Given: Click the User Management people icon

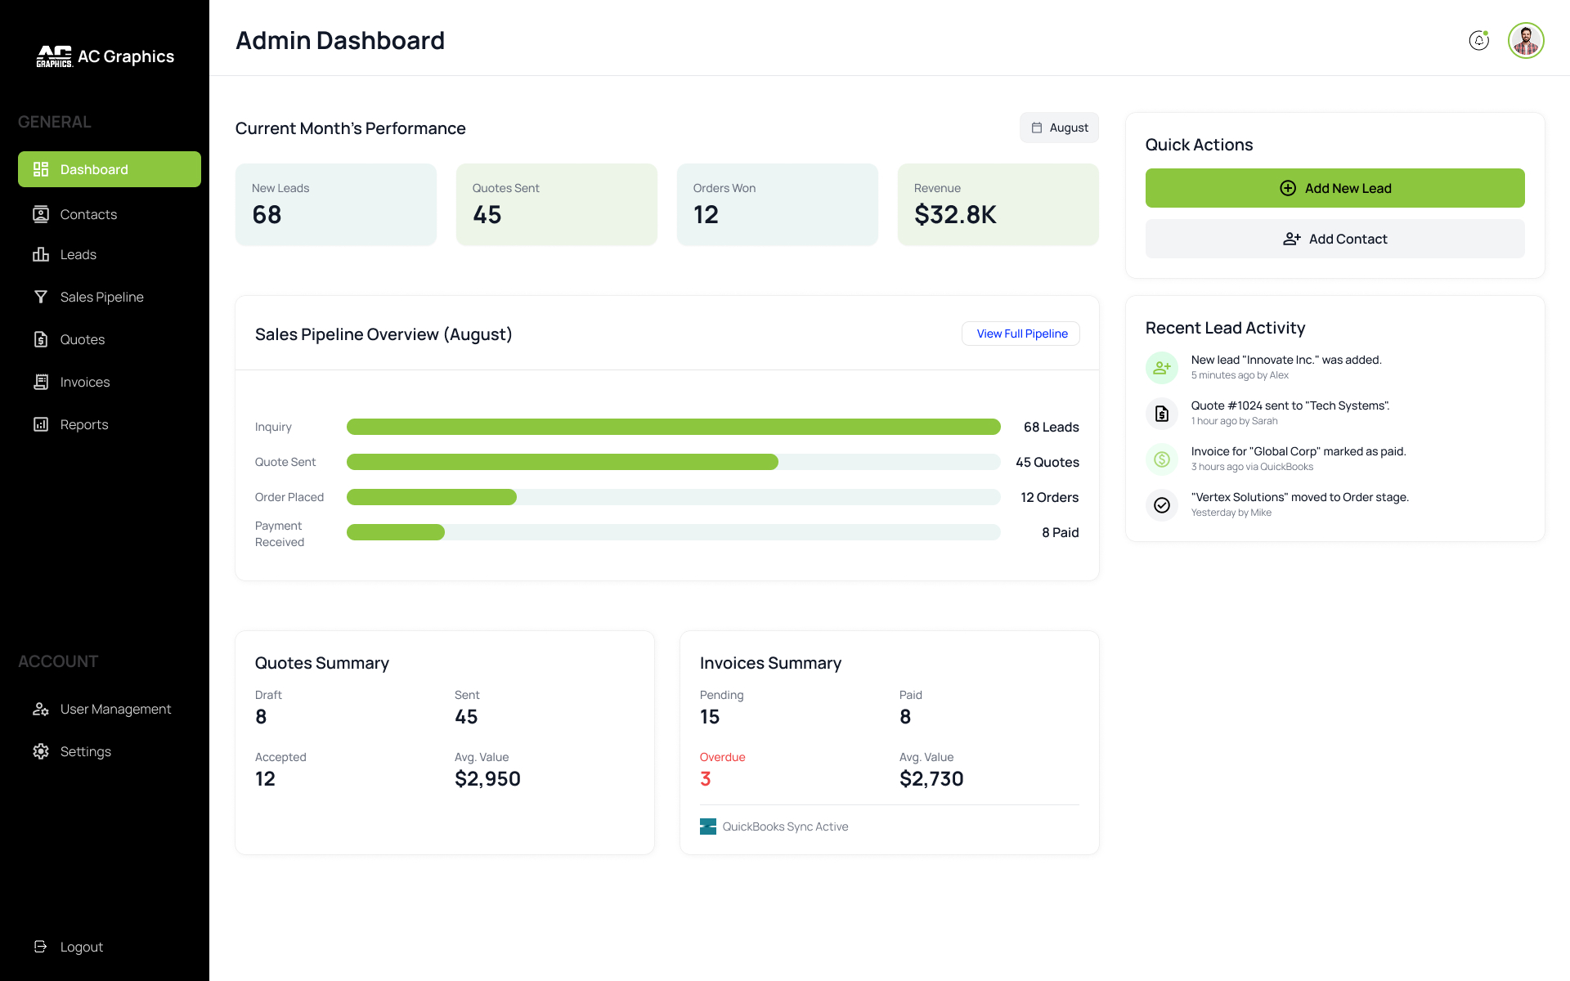Looking at the screenshot, I should coord(41,709).
